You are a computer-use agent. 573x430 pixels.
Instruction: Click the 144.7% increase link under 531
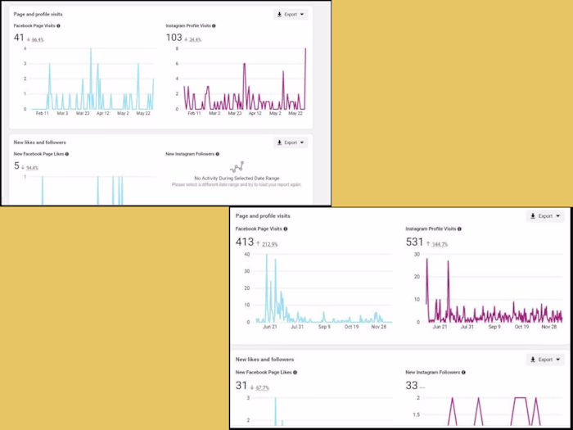pos(440,244)
